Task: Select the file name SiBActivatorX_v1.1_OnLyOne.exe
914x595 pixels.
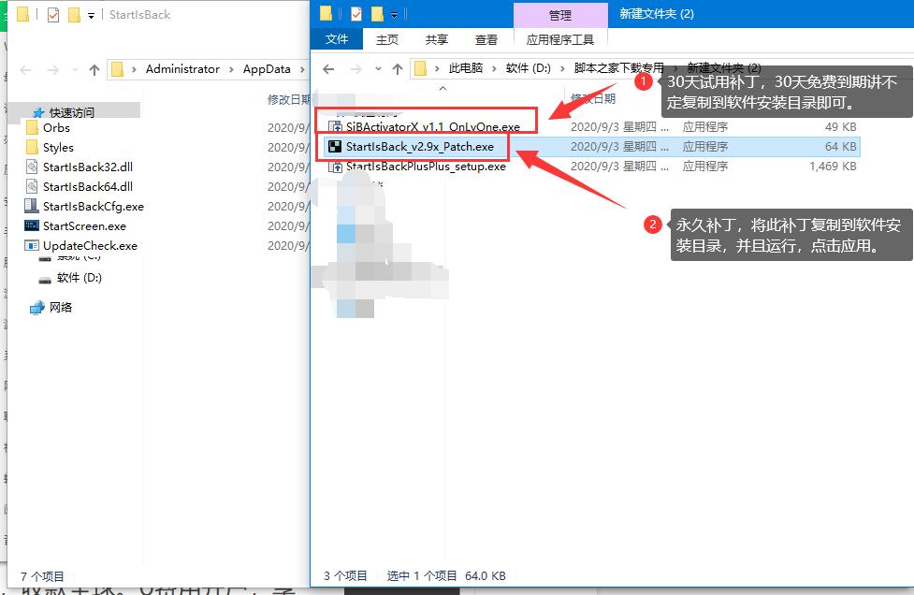Action: (x=432, y=126)
